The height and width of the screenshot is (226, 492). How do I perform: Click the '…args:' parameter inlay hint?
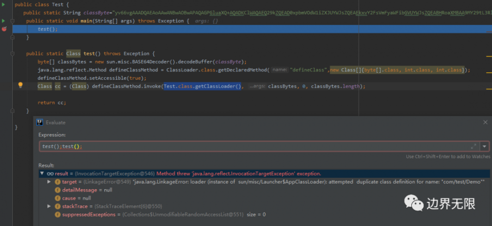coord(257,86)
